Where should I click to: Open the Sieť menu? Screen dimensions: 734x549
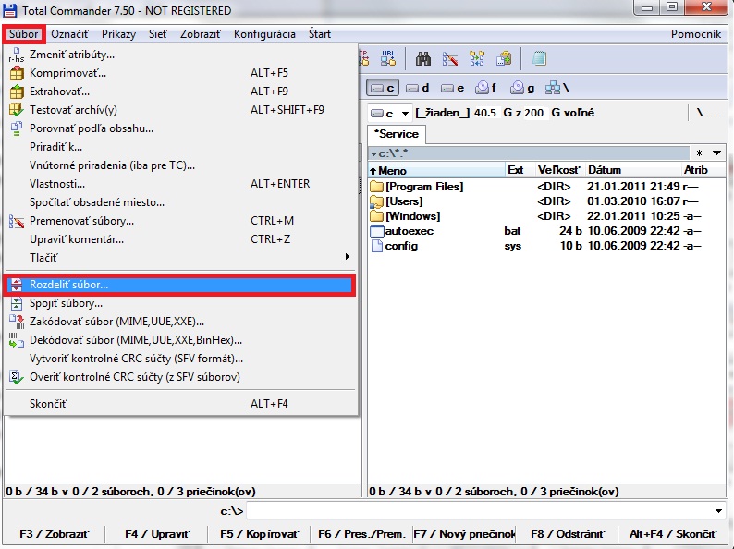[x=158, y=34]
